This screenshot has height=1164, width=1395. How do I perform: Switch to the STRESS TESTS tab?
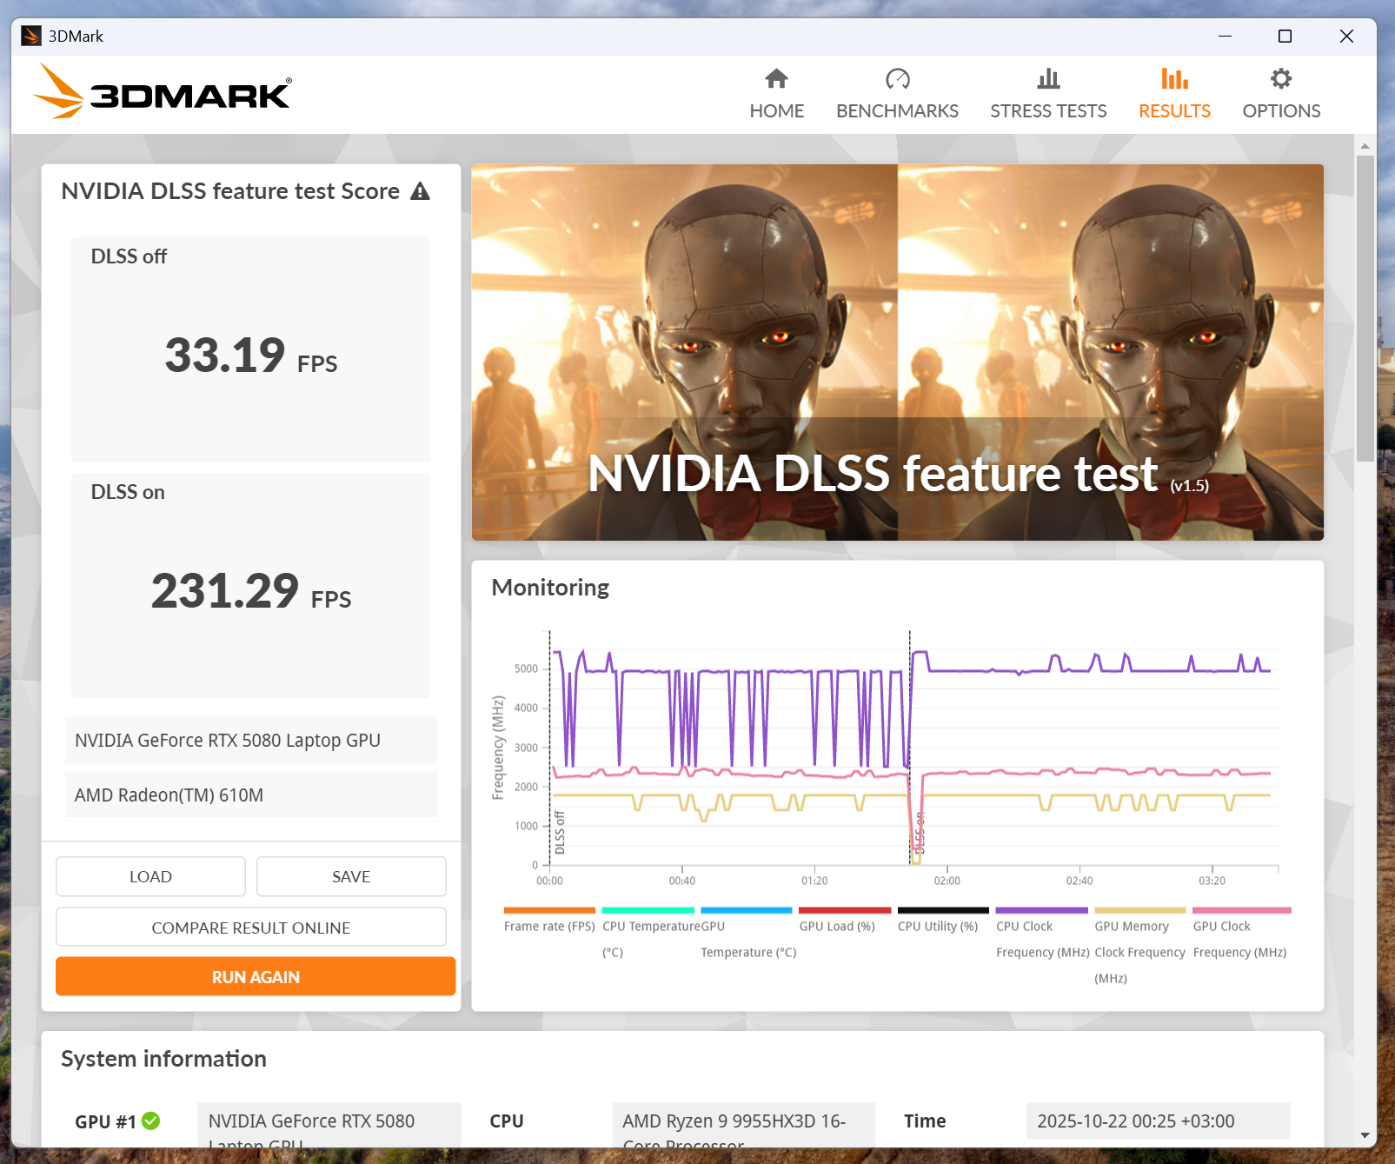[x=1048, y=111]
